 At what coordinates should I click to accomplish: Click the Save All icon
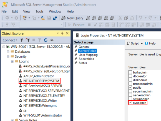tap(55, 18)
